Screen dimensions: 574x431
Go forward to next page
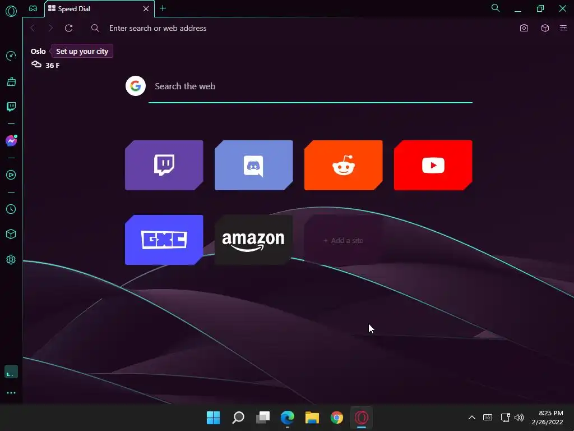(50, 28)
